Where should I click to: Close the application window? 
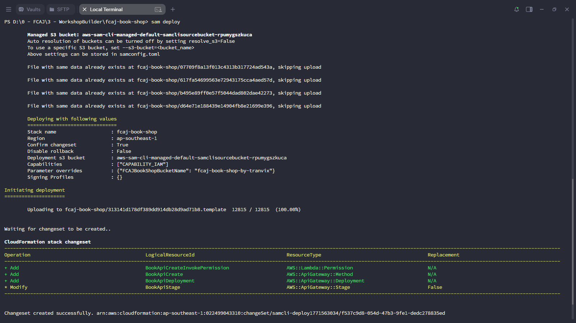click(x=567, y=9)
